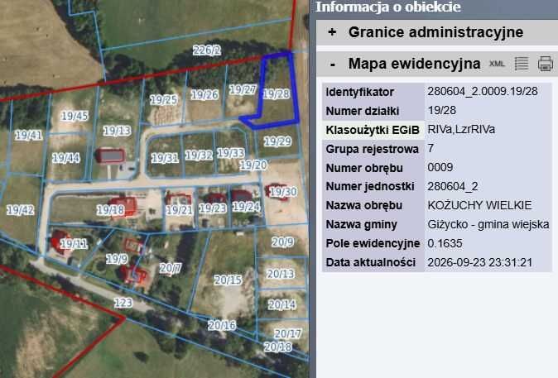Click parcel label 19/44
This screenshot has height=378, width=558.
point(66,158)
